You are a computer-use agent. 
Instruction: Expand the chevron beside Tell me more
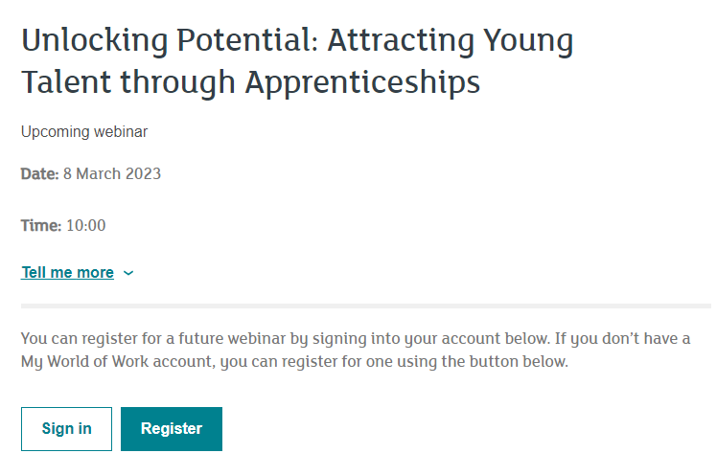point(128,273)
